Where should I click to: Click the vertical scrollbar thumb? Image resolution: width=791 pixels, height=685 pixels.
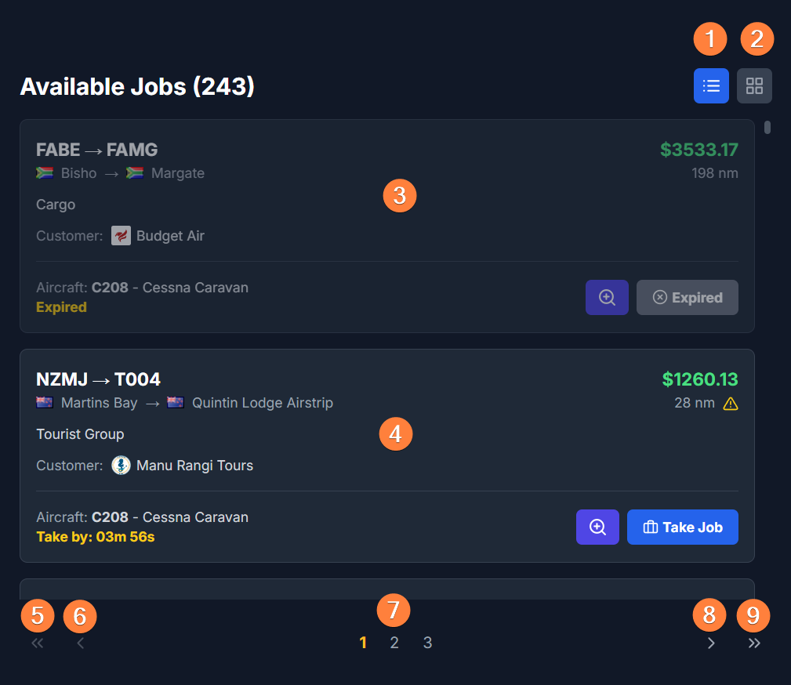pyautogui.click(x=767, y=127)
